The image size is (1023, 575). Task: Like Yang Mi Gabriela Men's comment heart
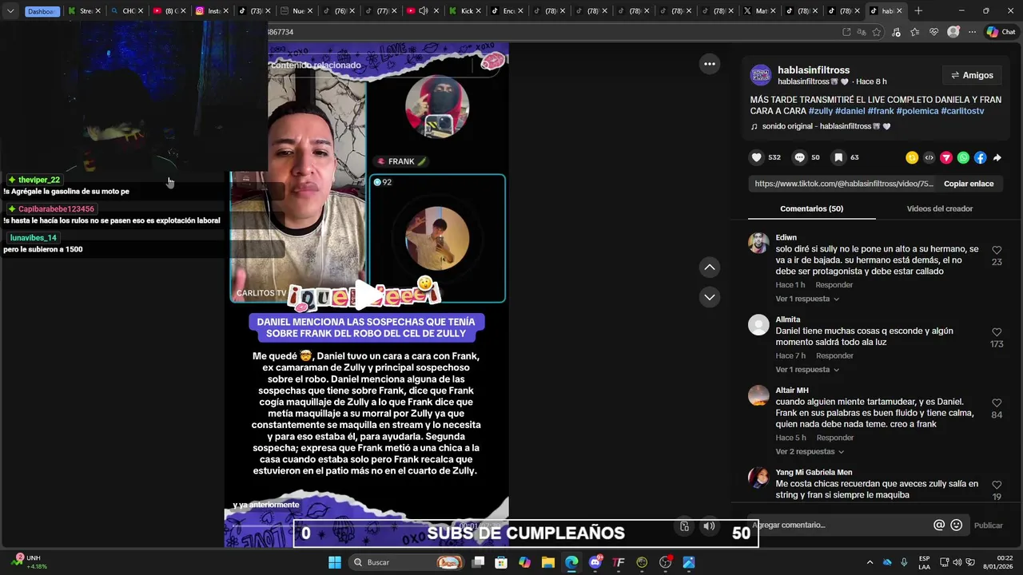pyautogui.click(x=997, y=485)
